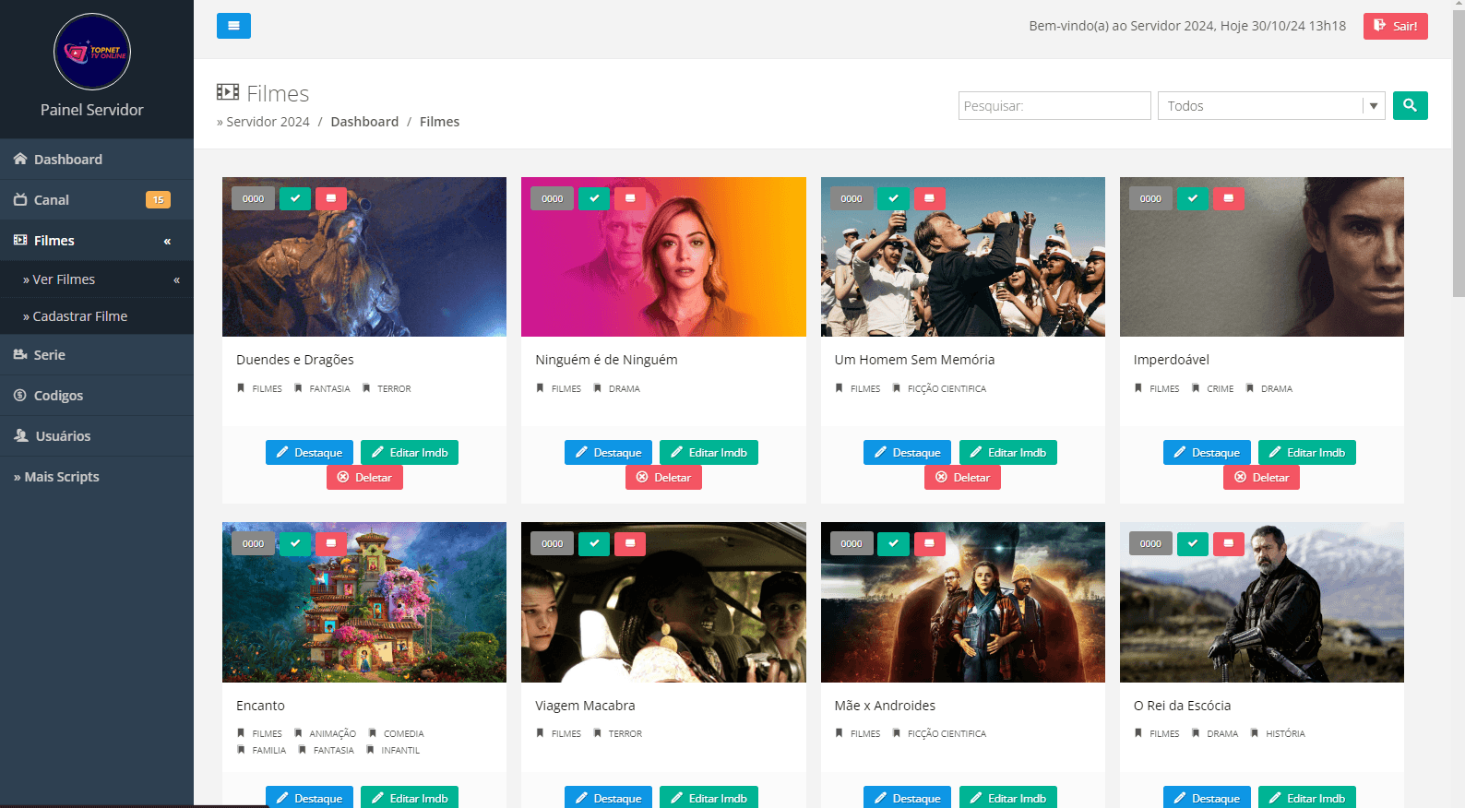Focus the Pesquisar search field
Image resolution: width=1465 pixels, height=808 pixels.
tap(1054, 105)
